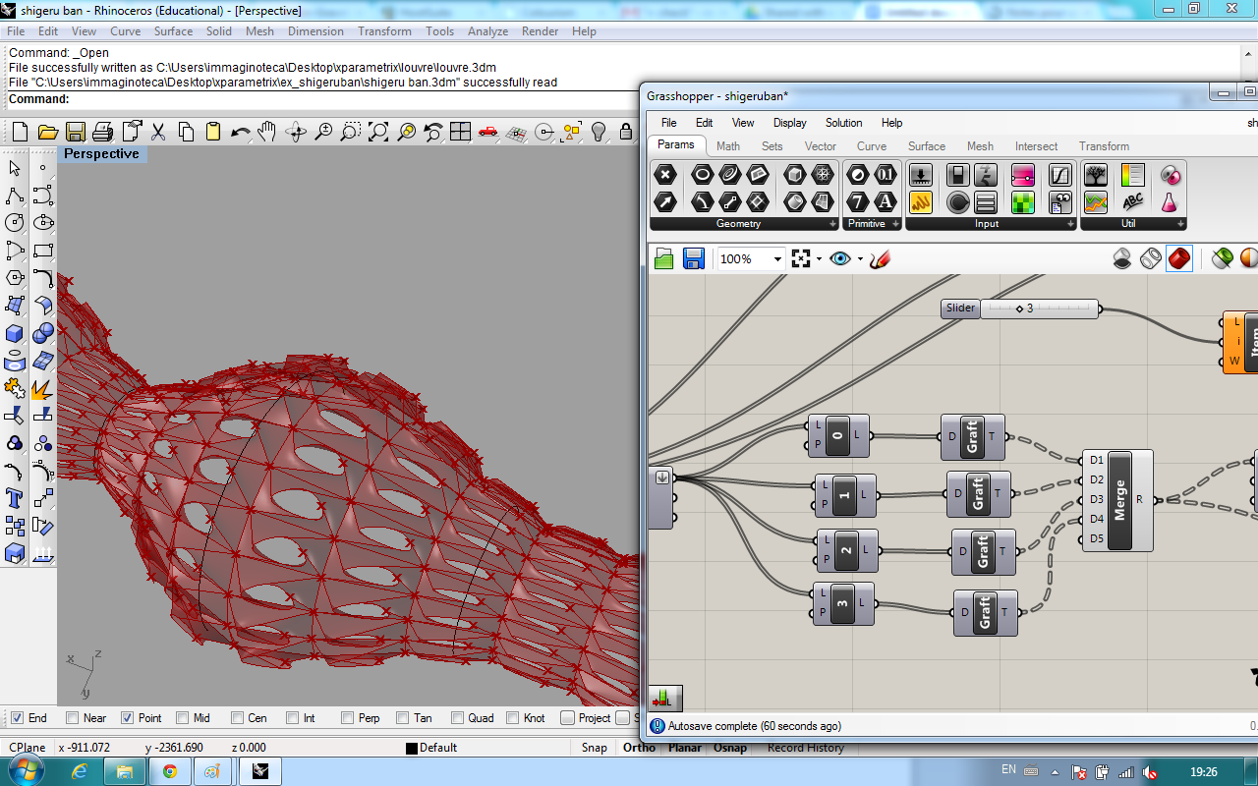Switch to the Vector tab in Grasshopper
The width and height of the screenshot is (1258, 786).
pyautogui.click(x=820, y=146)
